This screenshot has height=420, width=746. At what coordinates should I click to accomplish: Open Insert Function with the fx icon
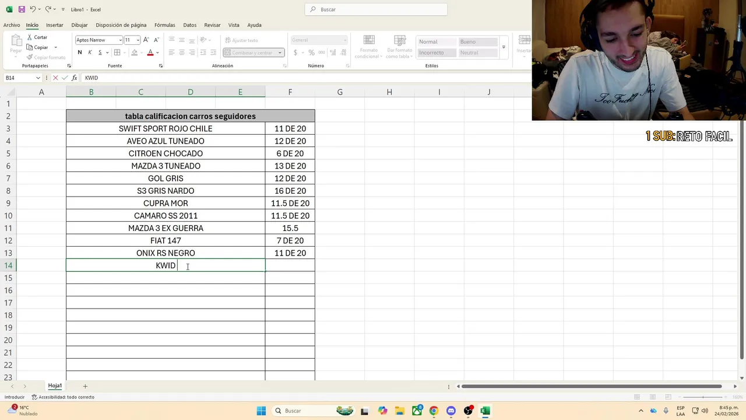tap(74, 78)
